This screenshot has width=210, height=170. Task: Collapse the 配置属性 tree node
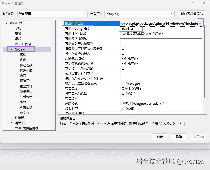(7, 23)
